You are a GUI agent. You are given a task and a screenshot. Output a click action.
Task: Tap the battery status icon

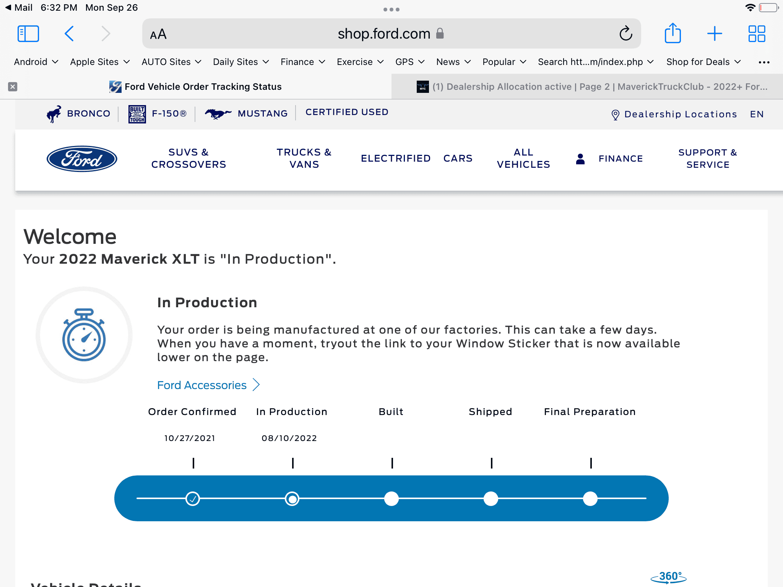click(x=768, y=8)
